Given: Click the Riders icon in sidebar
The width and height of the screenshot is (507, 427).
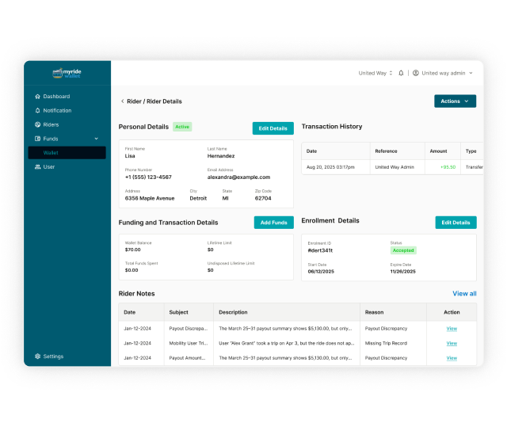Looking at the screenshot, I should click(37, 125).
